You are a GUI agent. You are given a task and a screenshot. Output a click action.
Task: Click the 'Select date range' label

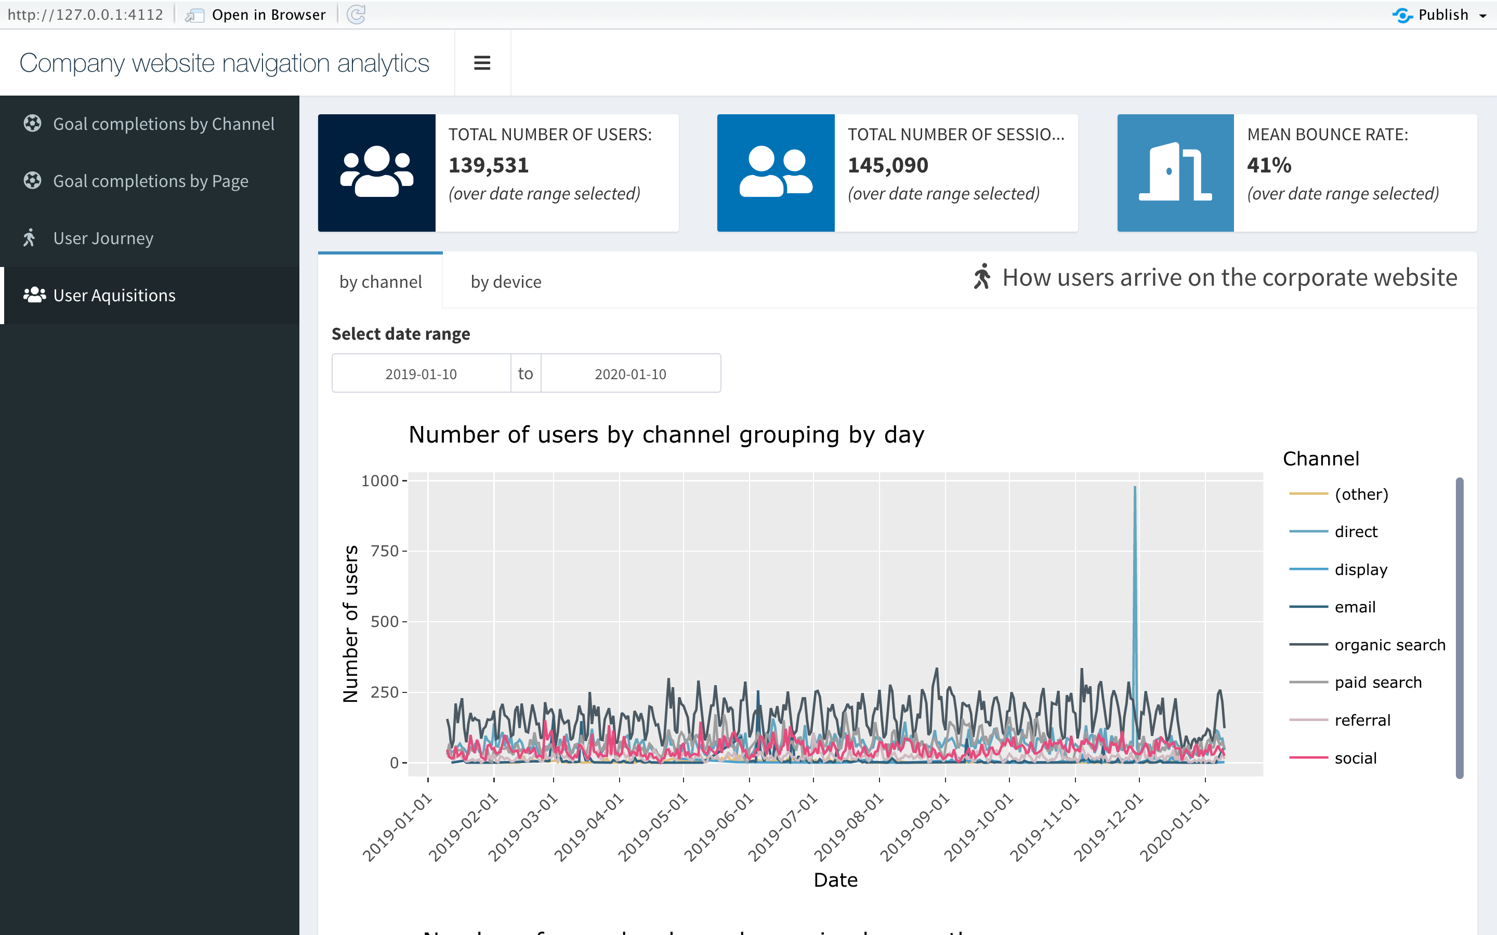pos(401,334)
